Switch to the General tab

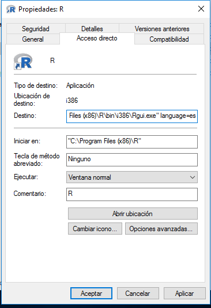coord(33,39)
